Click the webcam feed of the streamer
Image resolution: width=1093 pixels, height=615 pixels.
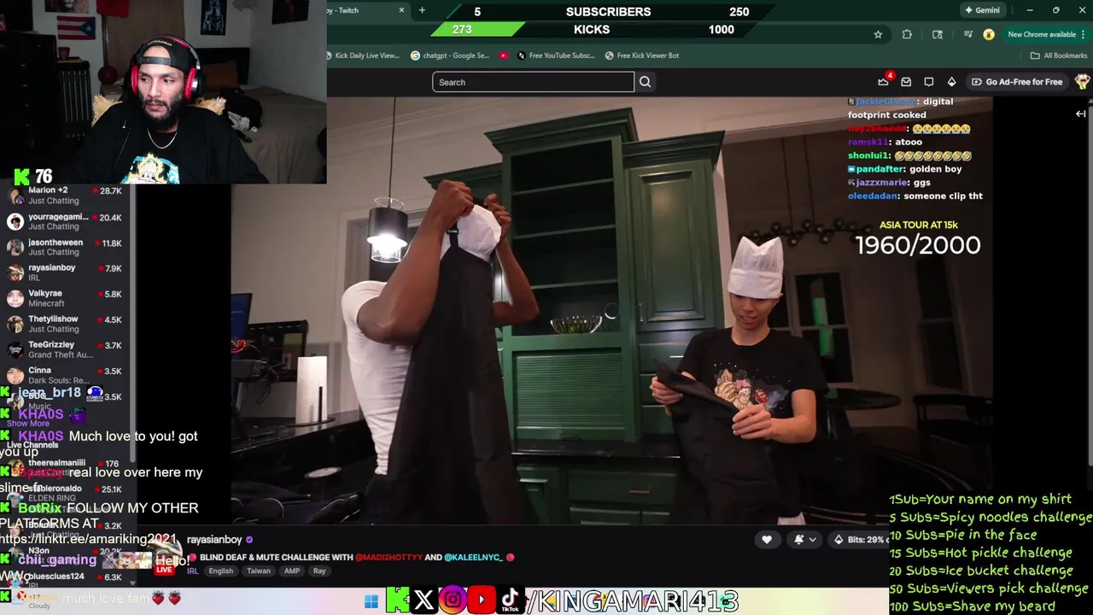coord(163,91)
